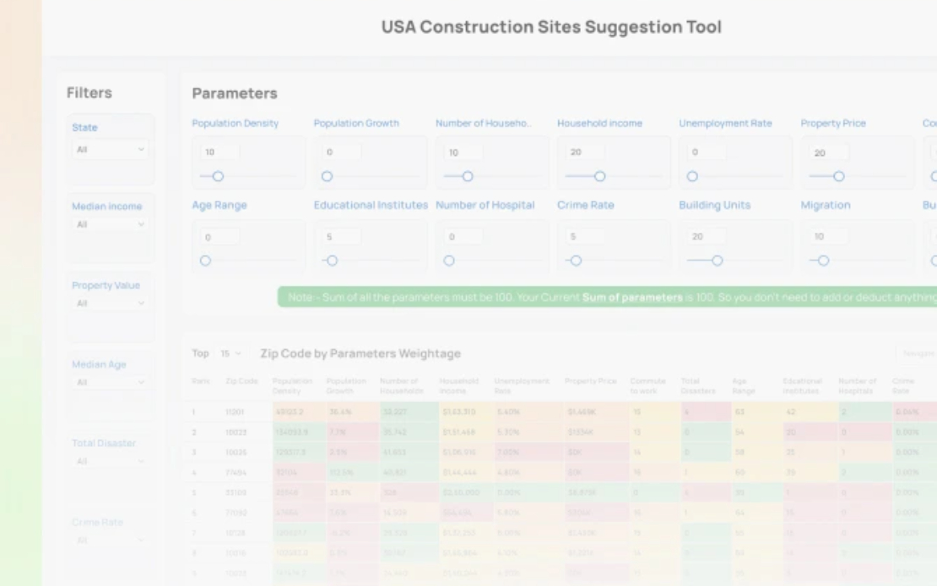Image resolution: width=937 pixels, height=586 pixels.
Task: Click the Household Income column header
Action: click(459, 385)
